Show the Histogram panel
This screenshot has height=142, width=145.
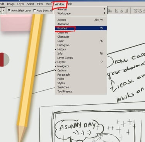pos(81,45)
